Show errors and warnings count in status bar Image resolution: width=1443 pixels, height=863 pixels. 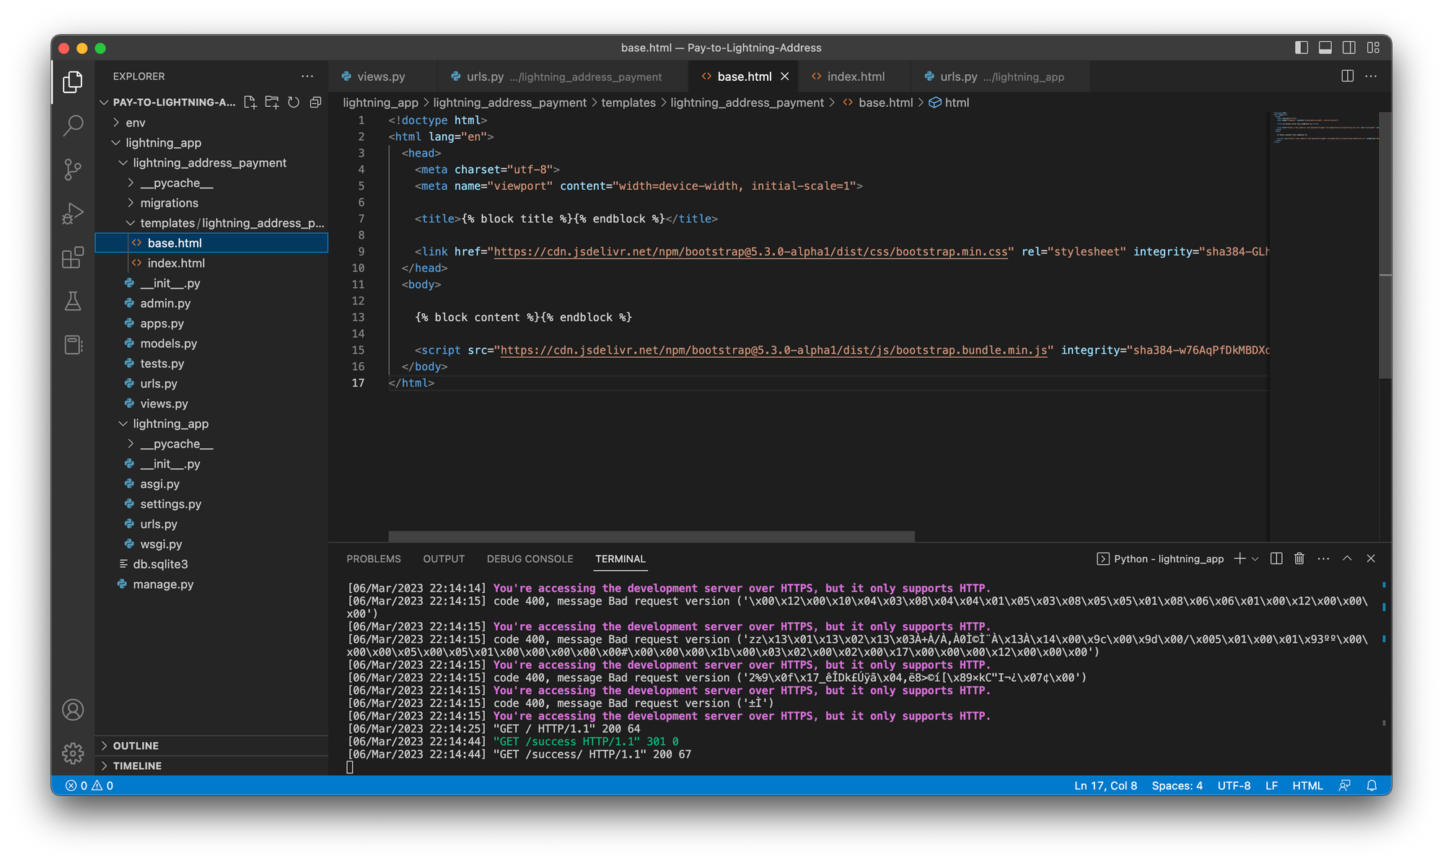pyautogui.click(x=89, y=786)
